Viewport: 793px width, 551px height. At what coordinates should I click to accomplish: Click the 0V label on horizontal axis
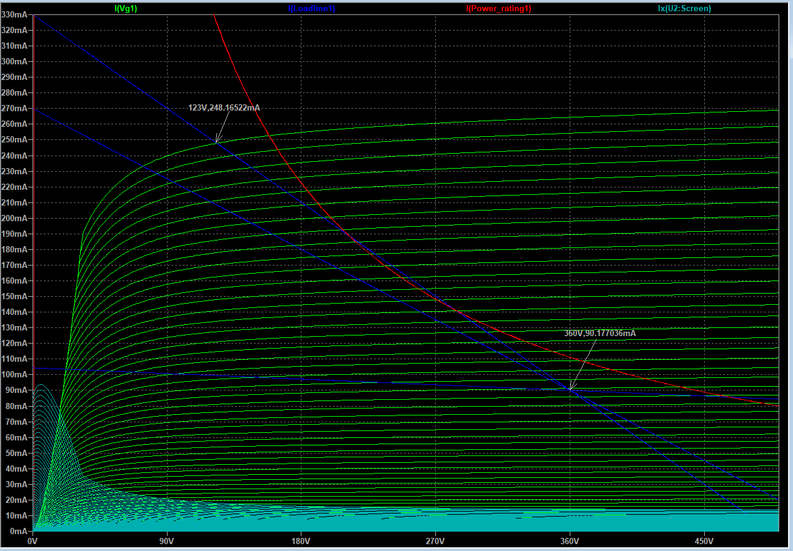pyautogui.click(x=33, y=541)
